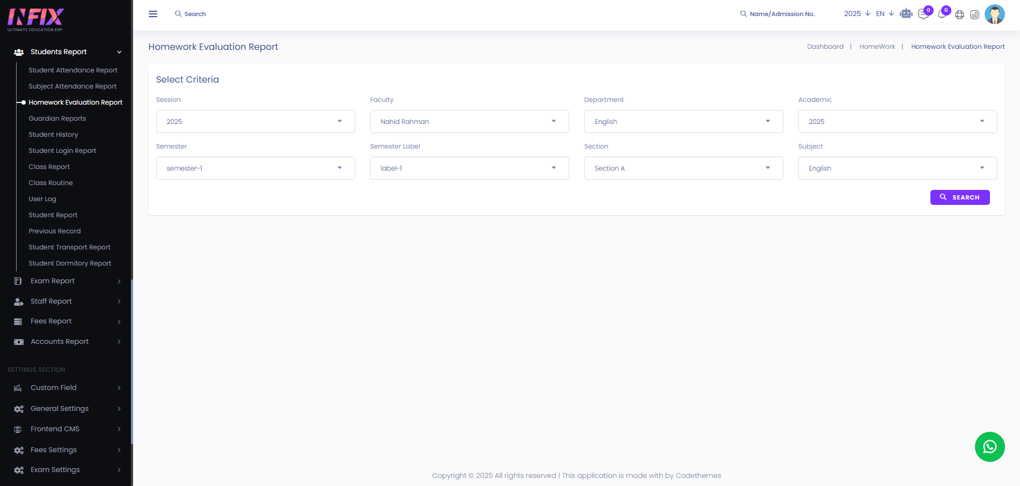Select Homework Evaluation Report menu item
The width and height of the screenshot is (1020, 486).
click(76, 102)
